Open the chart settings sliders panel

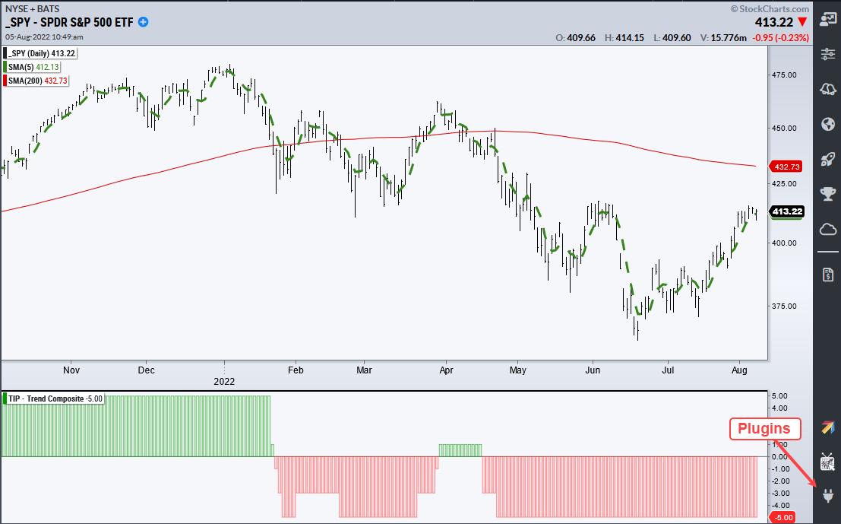827,55
